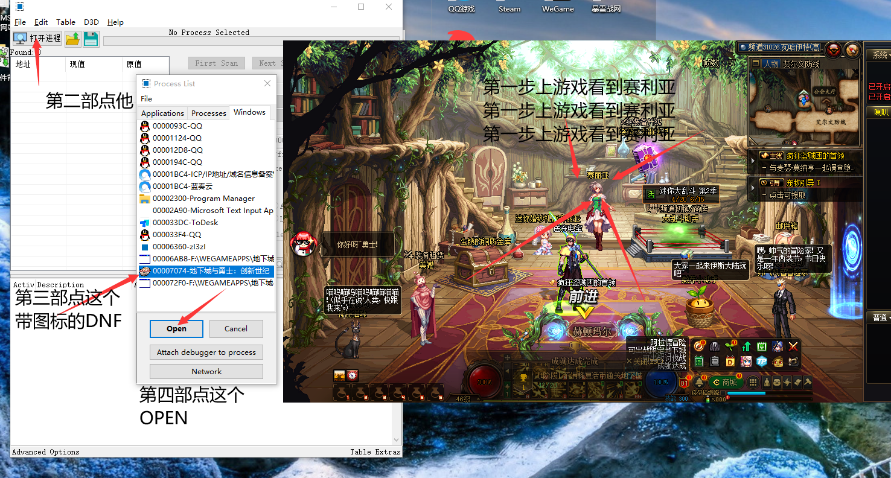
Task: Click the load table folder icon
Action: click(73, 39)
